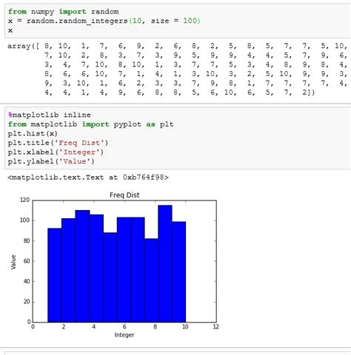
Task: Click the y-axis tick label 80
Action: coord(27,240)
